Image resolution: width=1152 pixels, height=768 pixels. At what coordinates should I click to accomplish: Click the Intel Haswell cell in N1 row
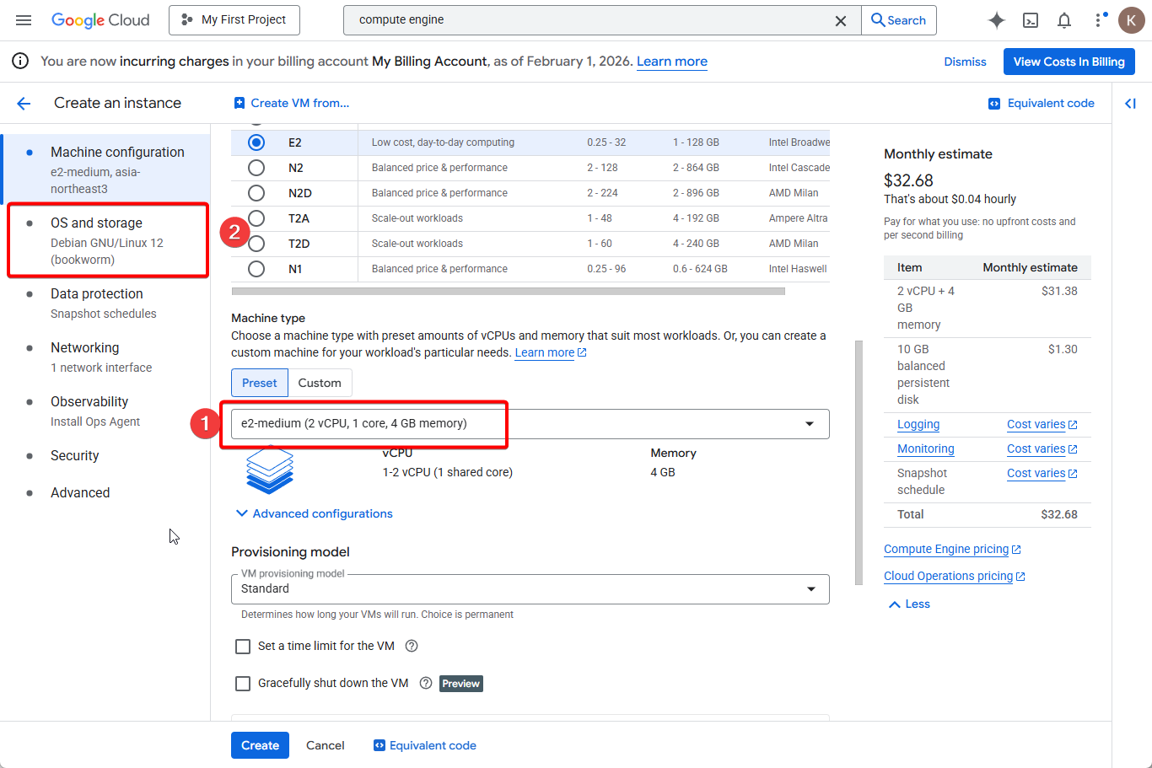(798, 269)
